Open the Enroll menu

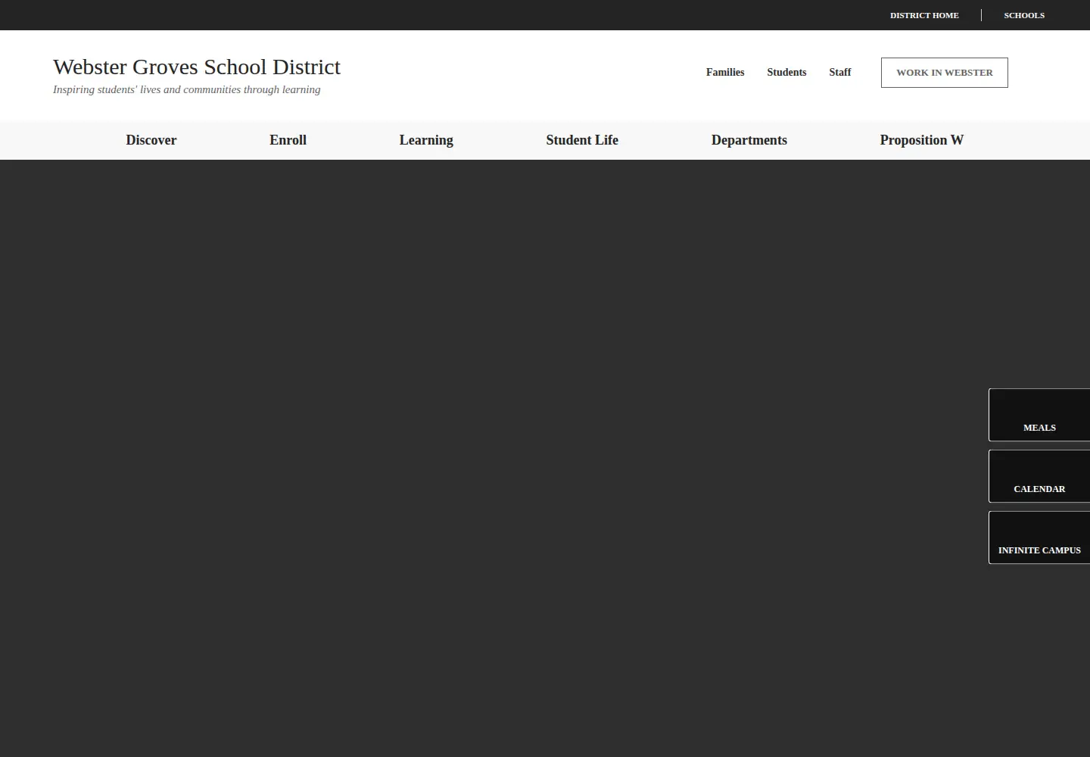pyautogui.click(x=288, y=140)
